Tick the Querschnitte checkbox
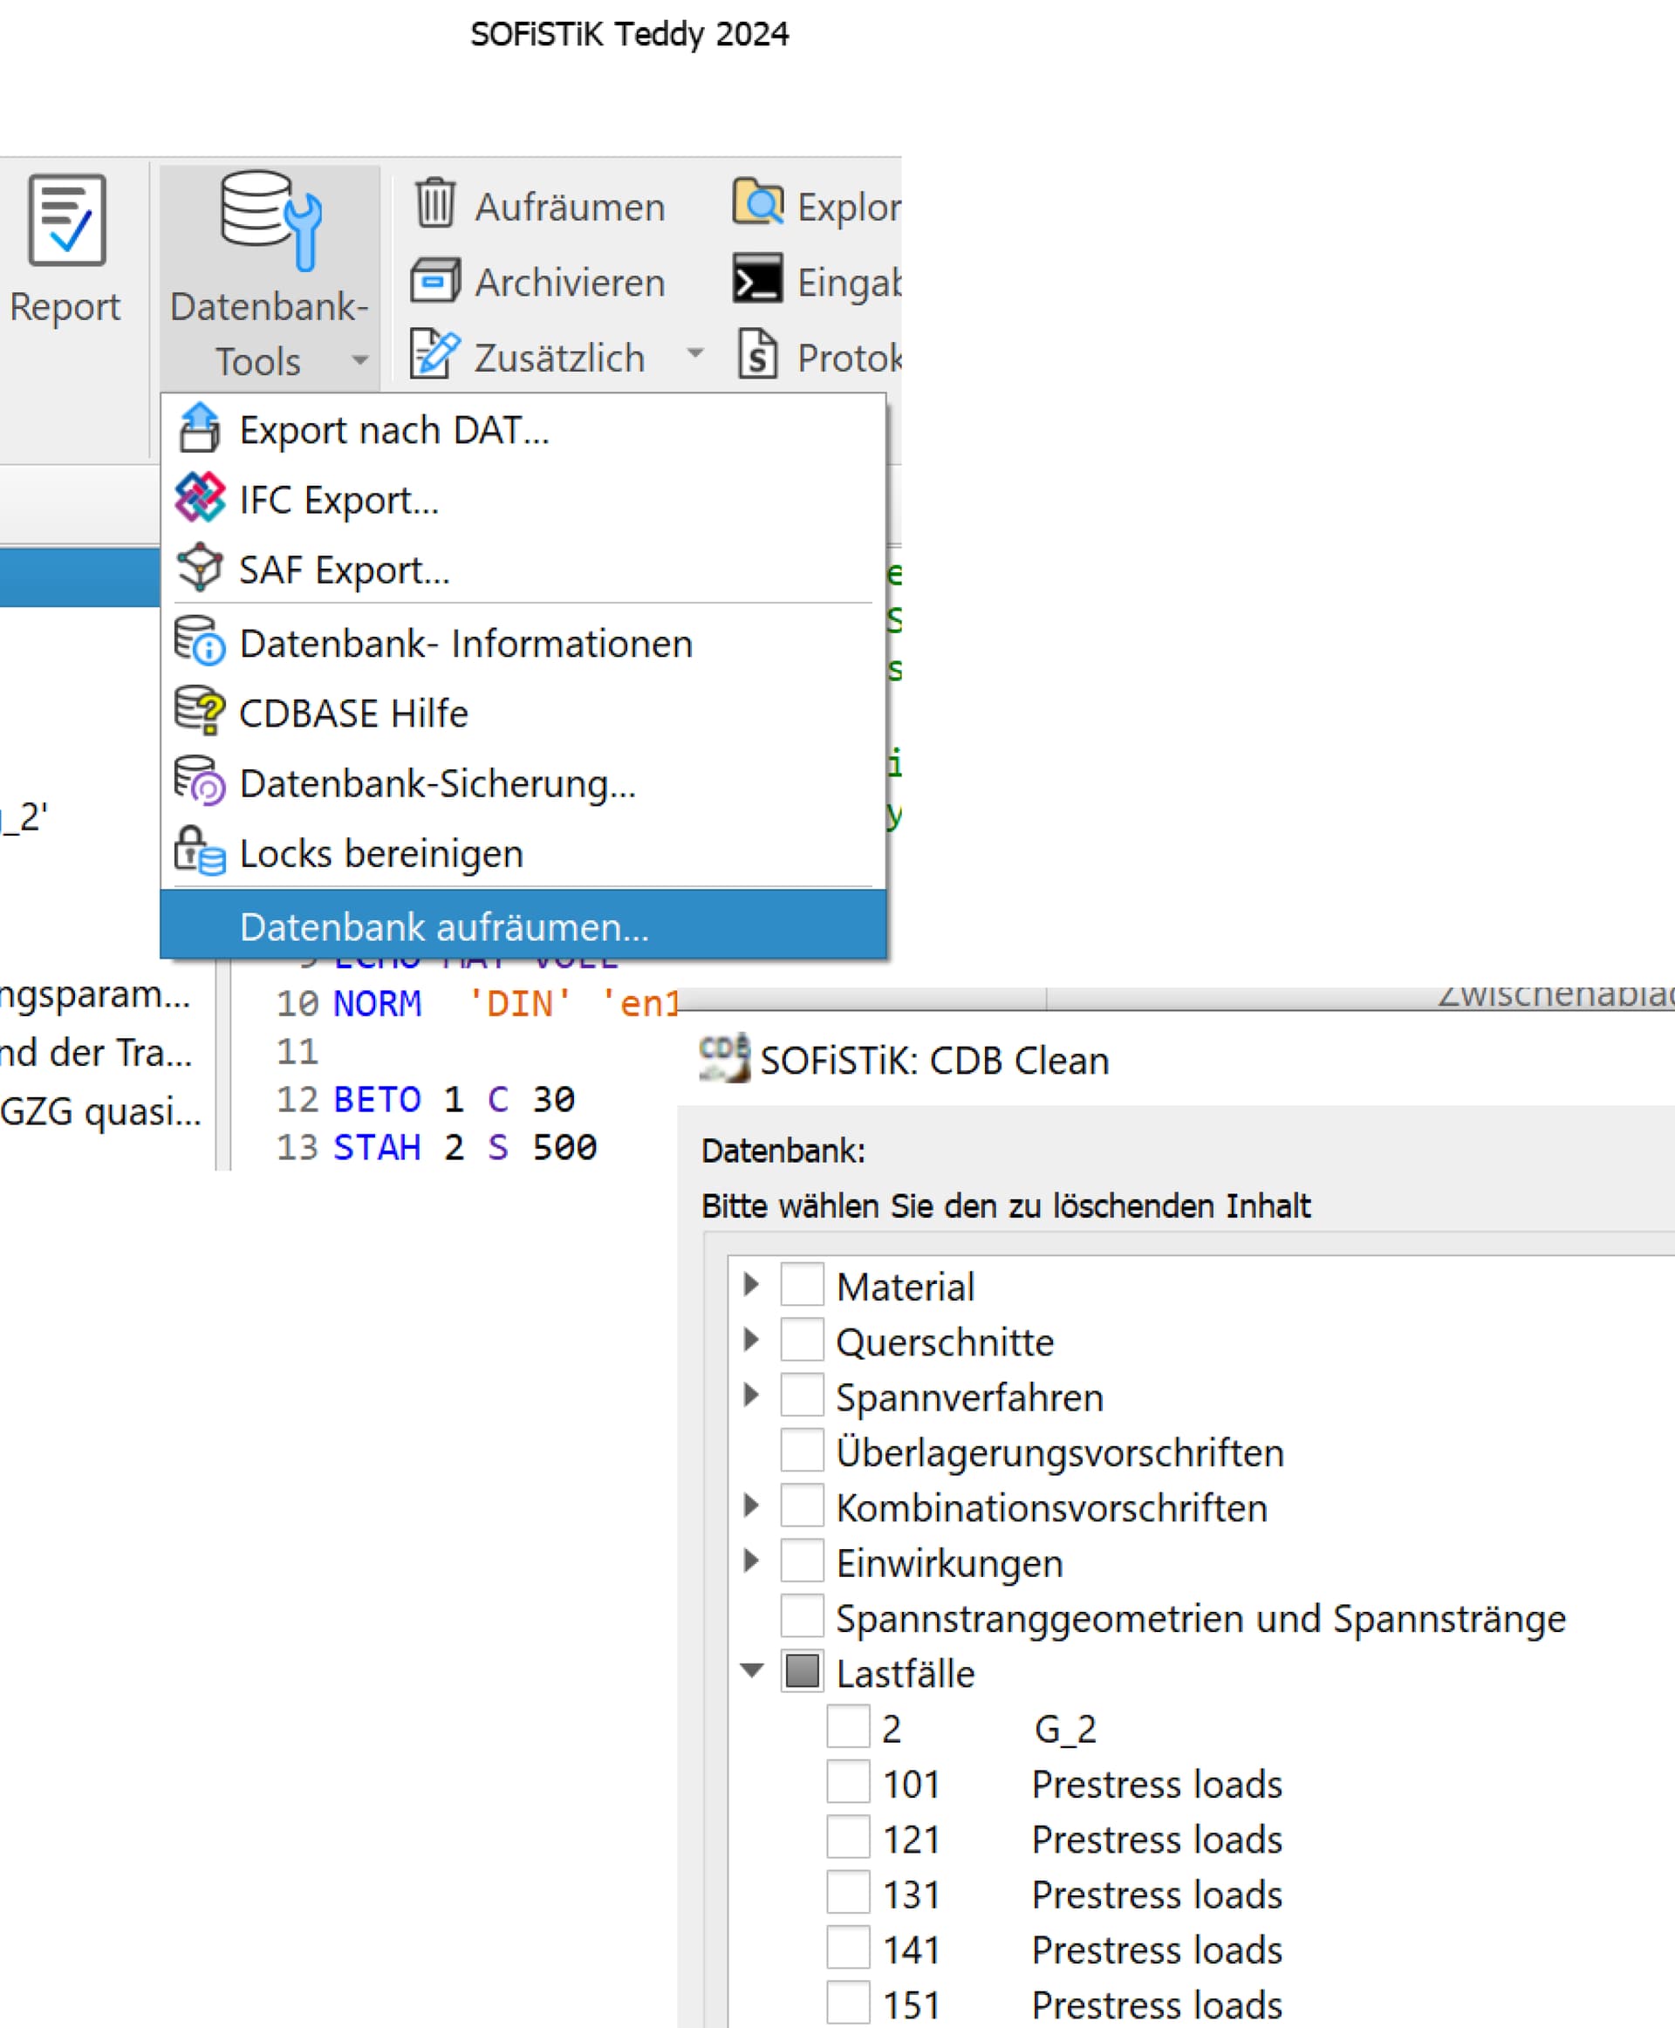1675x2028 pixels. point(802,1340)
